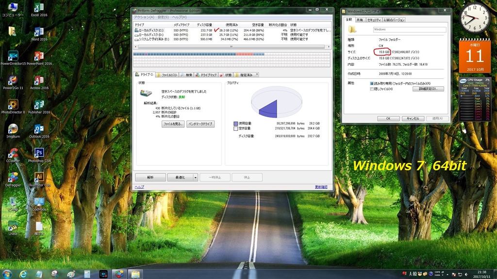
Task: Switch to the 状態 tab in Defraggler
Action: coord(226,75)
